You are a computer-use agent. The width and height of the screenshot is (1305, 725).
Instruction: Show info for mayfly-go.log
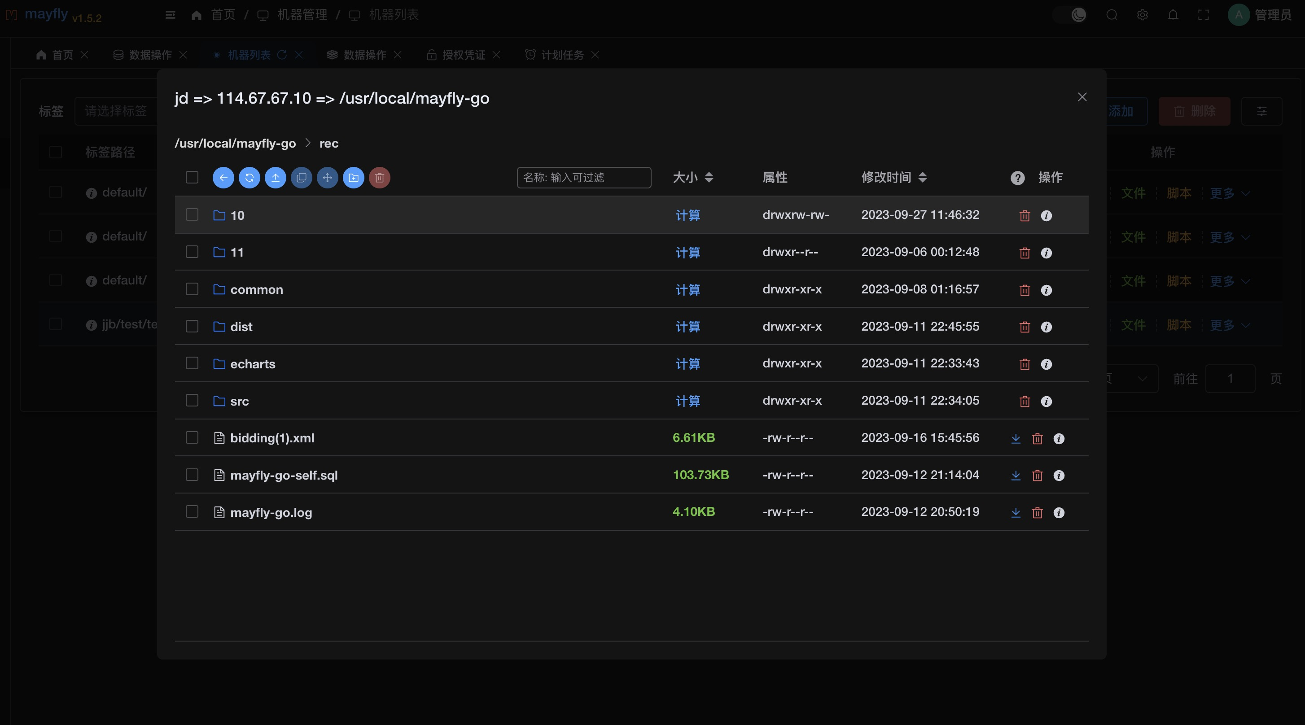pyautogui.click(x=1059, y=512)
